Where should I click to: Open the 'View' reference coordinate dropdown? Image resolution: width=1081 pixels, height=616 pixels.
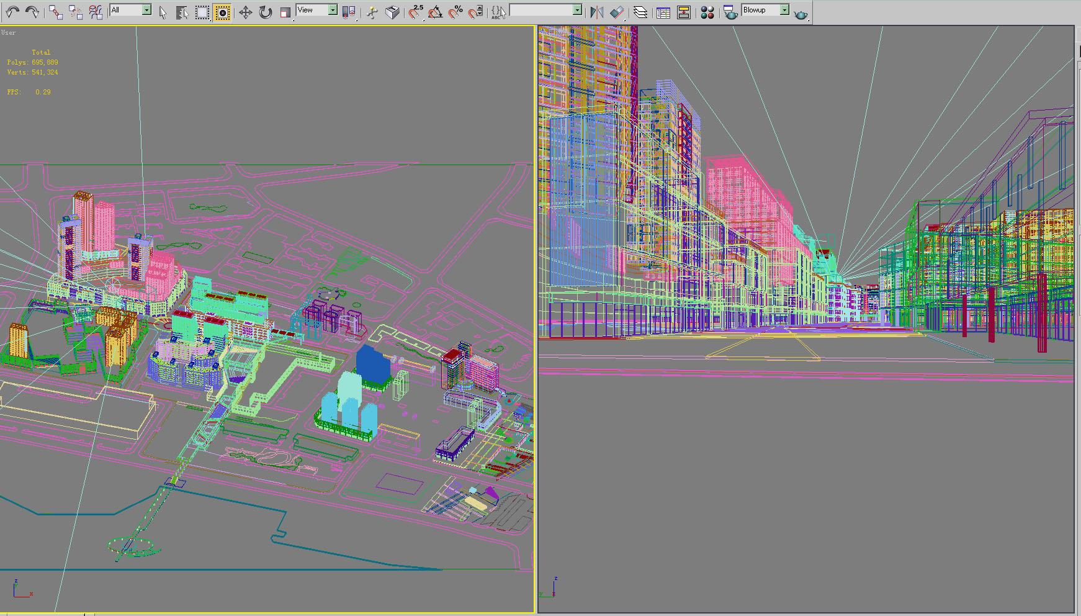pyautogui.click(x=316, y=10)
